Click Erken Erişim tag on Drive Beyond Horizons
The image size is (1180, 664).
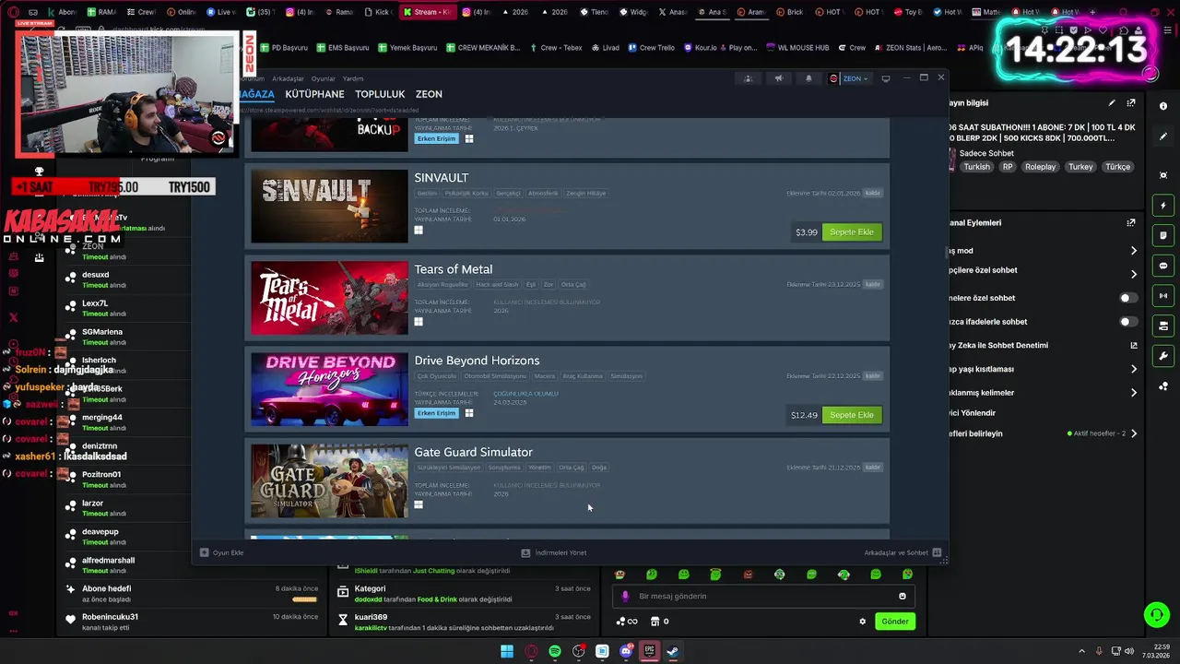436,413
